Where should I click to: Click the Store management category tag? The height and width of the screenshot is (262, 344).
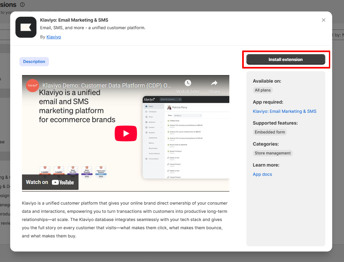[x=272, y=153]
